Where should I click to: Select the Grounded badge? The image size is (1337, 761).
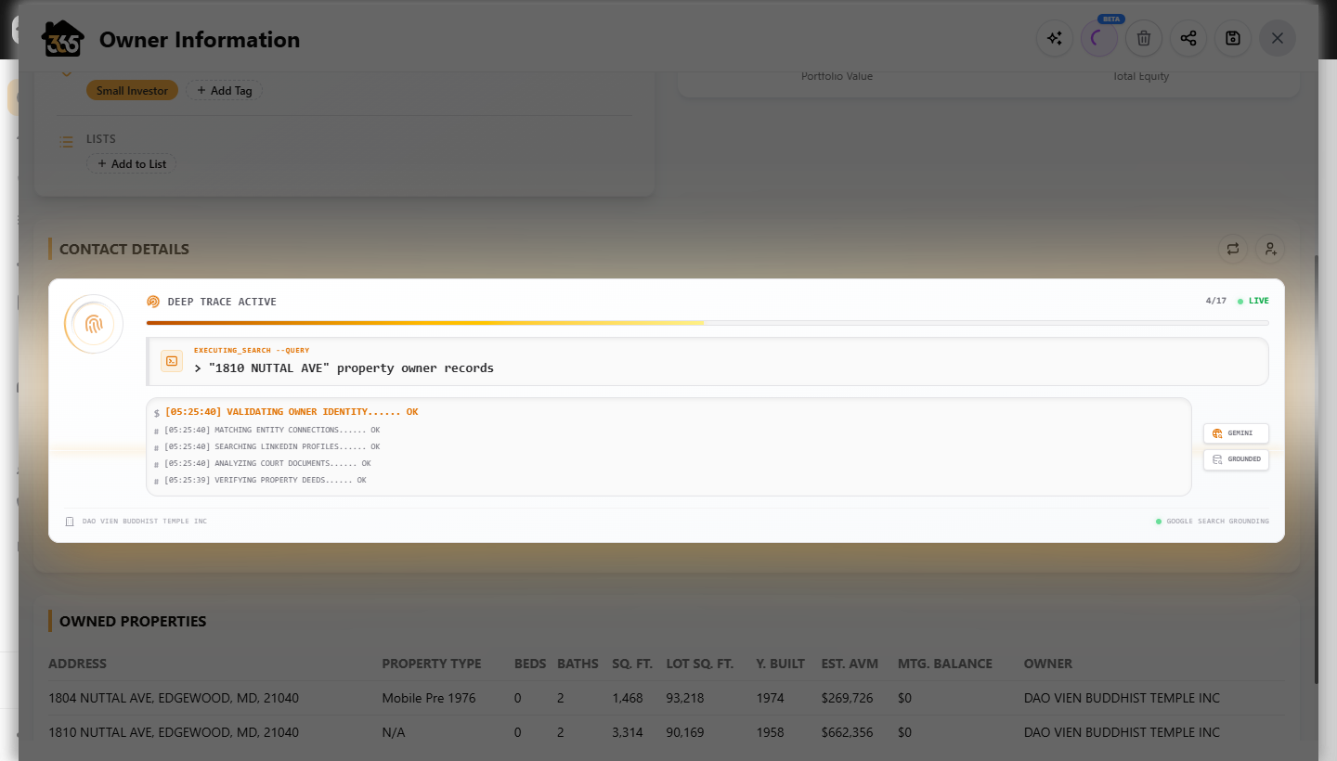(1236, 459)
